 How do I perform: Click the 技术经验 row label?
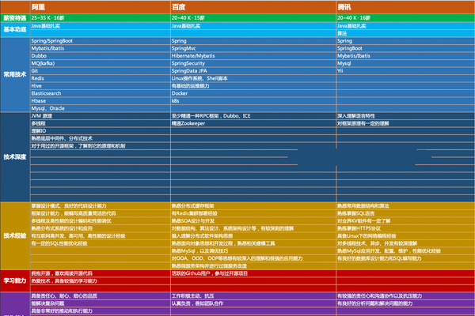click(15, 235)
